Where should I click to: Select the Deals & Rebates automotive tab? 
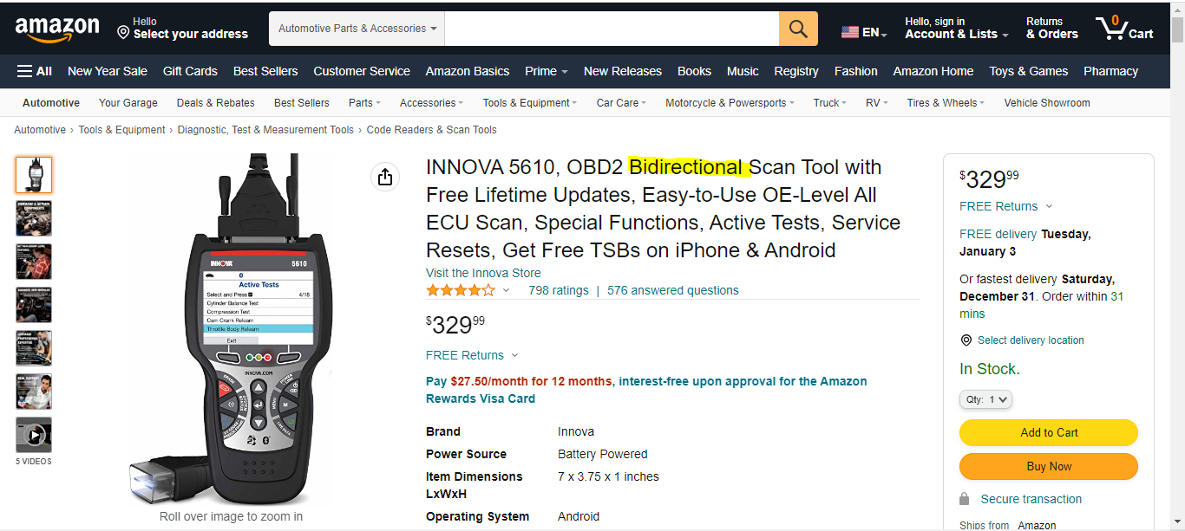(215, 102)
